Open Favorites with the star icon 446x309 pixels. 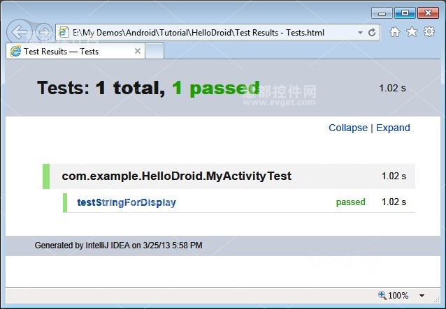[412, 32]
